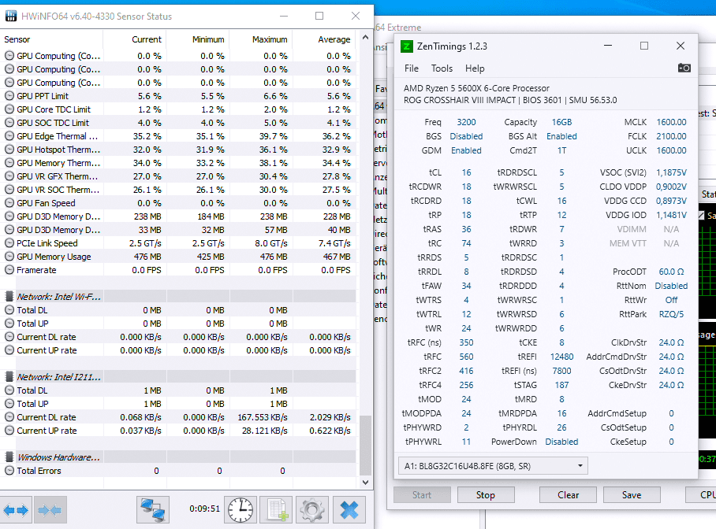Click the sensor icon beside GPU VR SOC Therm
Viewport: 716px width, 529px height.
click(x=9, y=190)
